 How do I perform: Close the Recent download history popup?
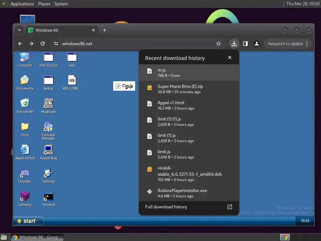(230, 58)
